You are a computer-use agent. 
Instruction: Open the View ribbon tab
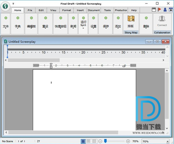53,10
